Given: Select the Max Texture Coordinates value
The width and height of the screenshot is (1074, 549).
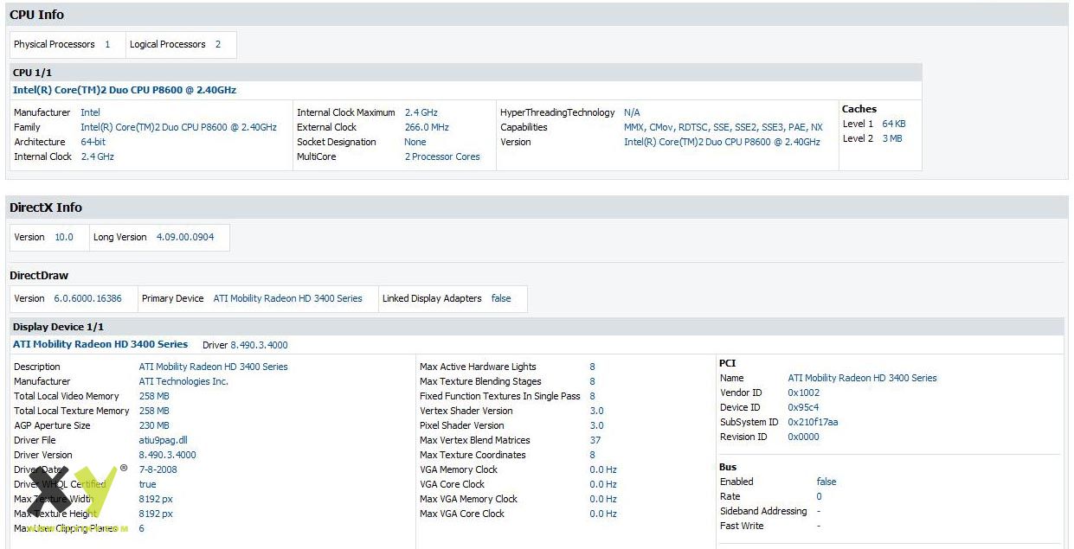Looking at the screenshot, I should 593,455.
